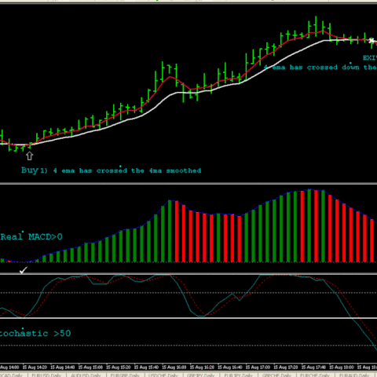Click the '15 Aug 16:40' time label
This screenshot has height=377, width=377.
[x=230, y=368]
